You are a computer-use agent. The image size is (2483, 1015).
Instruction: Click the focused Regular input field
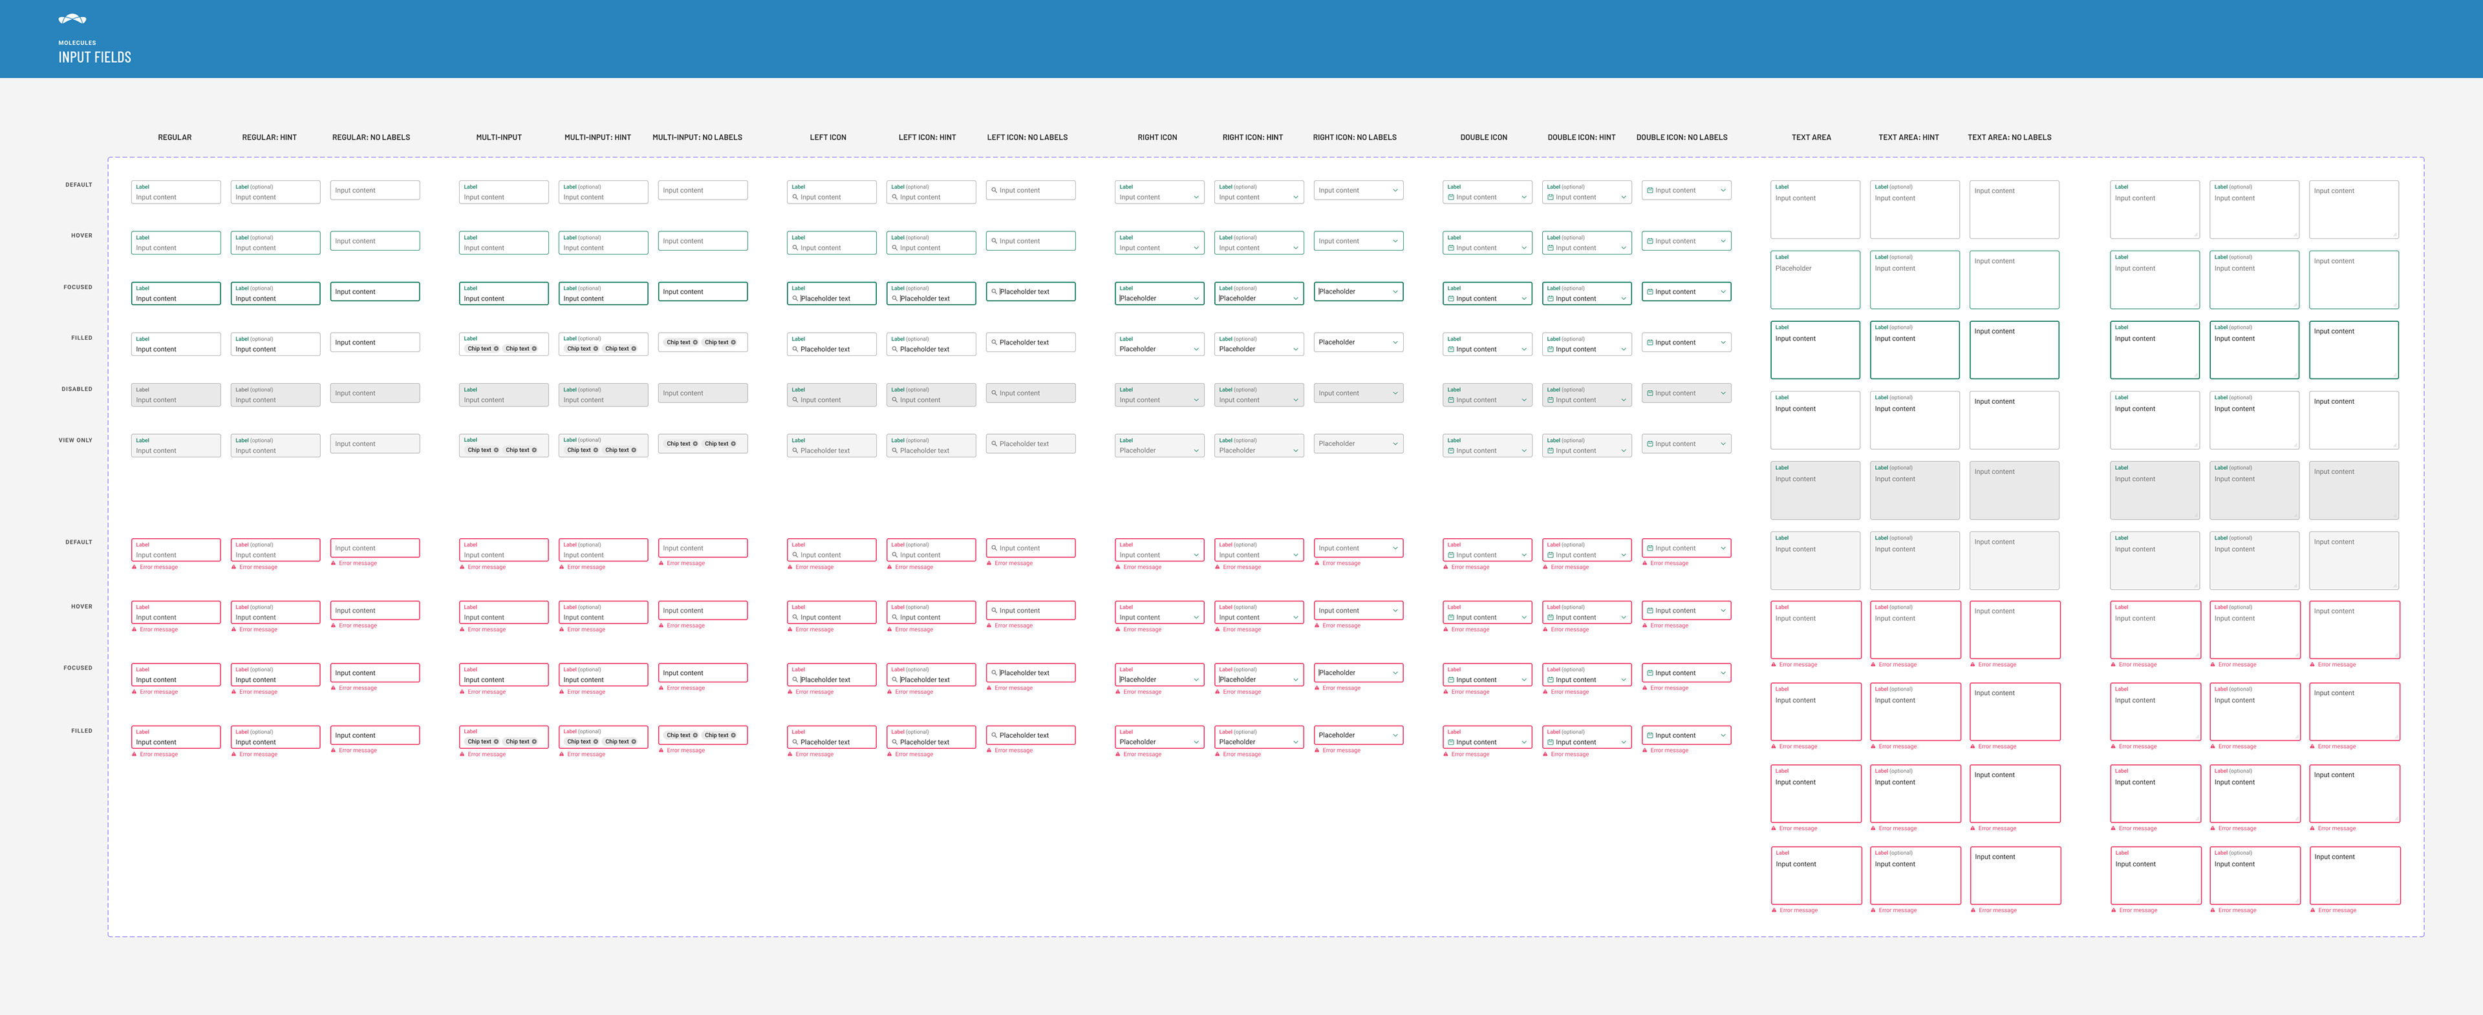175,294
